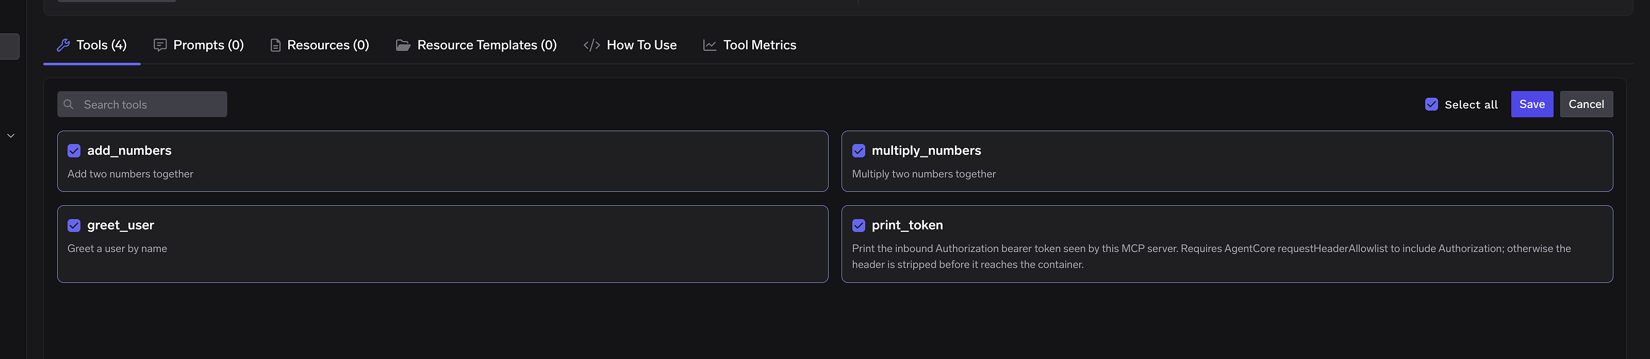Click 'Greet a user by name' description

coord(117,248)
